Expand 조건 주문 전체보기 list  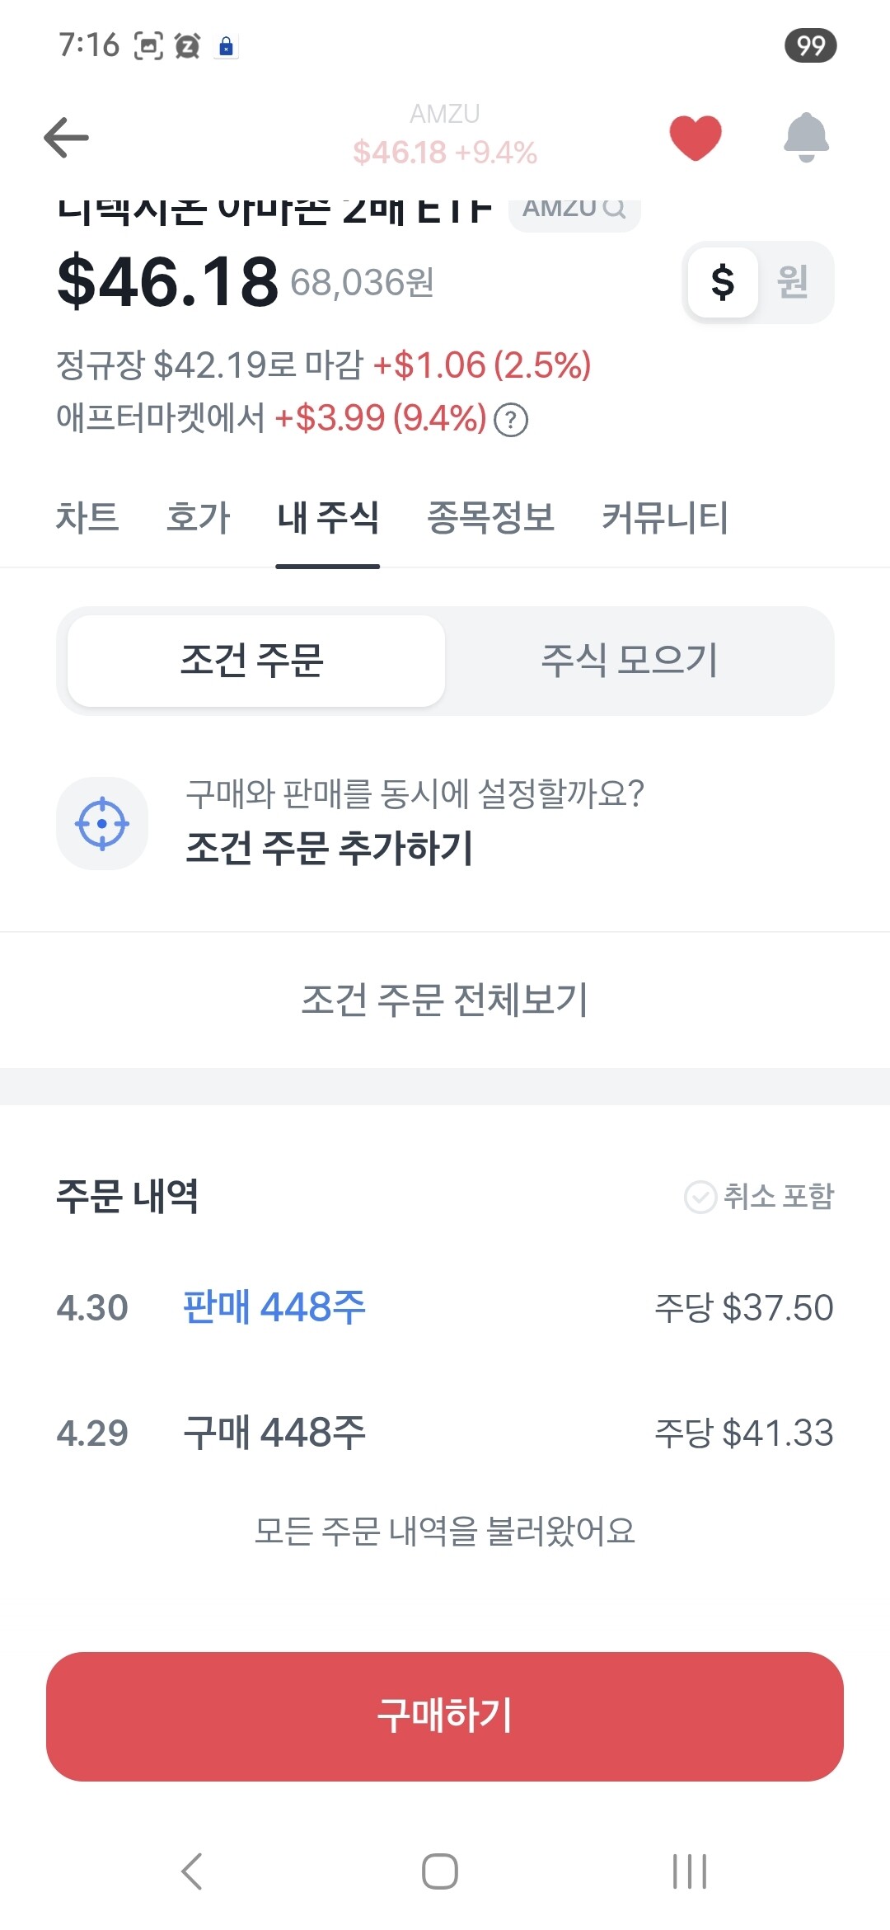pos(445,1000)
